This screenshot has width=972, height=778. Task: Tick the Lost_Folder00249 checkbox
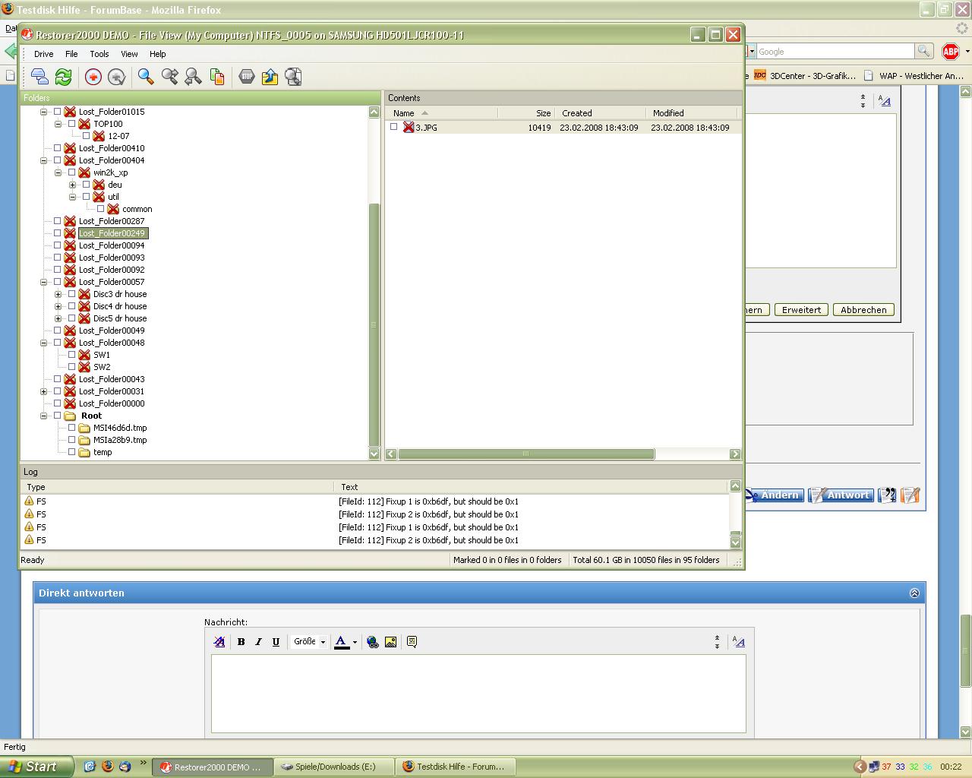(x=57, y=233)
